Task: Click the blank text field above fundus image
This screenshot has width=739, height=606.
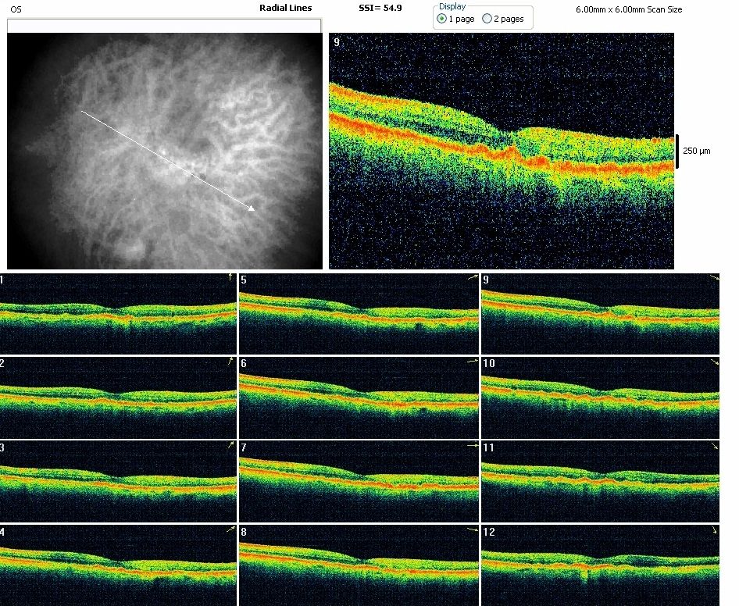Action: [x=164, y=26]
